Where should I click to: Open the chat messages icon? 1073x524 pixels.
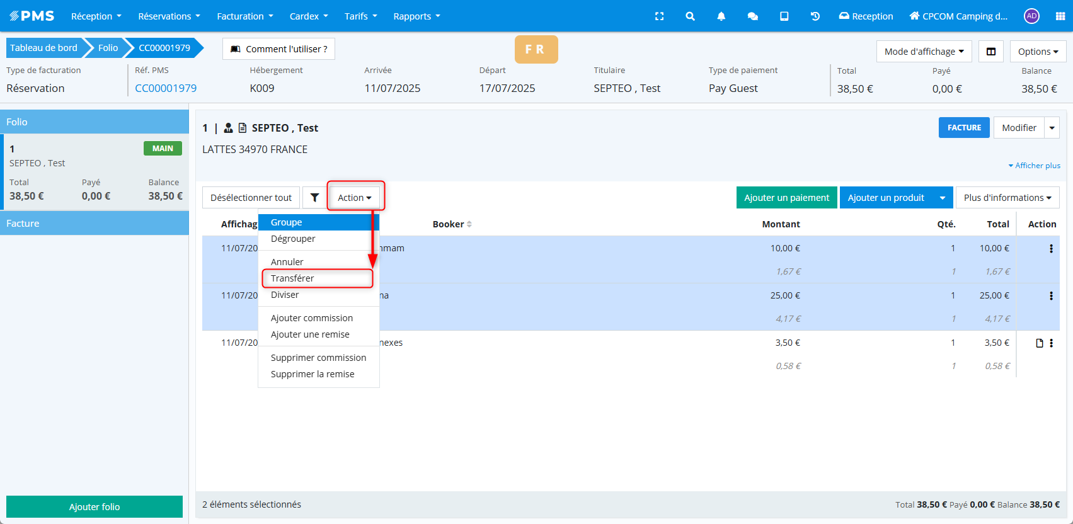coord(752,16)
